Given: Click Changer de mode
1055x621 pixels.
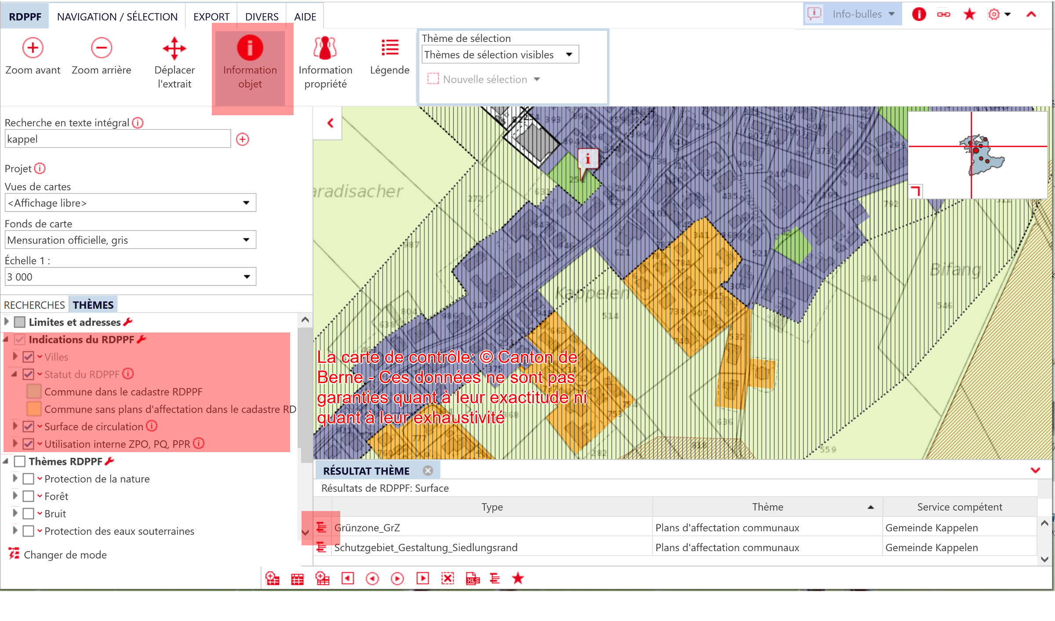Looking at the screenshot, I should [65, 555].
